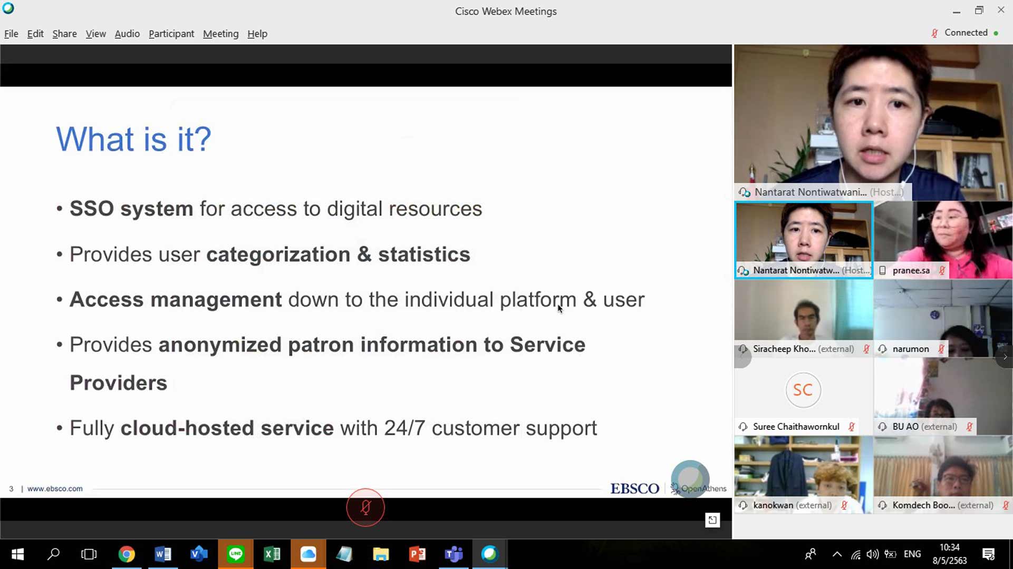Switch to Excel in the taskbar
1013x569 pixels.
pos(272,554)
